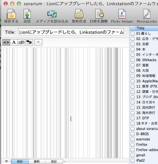Image resolution: width=158 pixels, height=164 pixels.
Task: Click the 16: 海外旅行 label
Action: tap(146, 113)
